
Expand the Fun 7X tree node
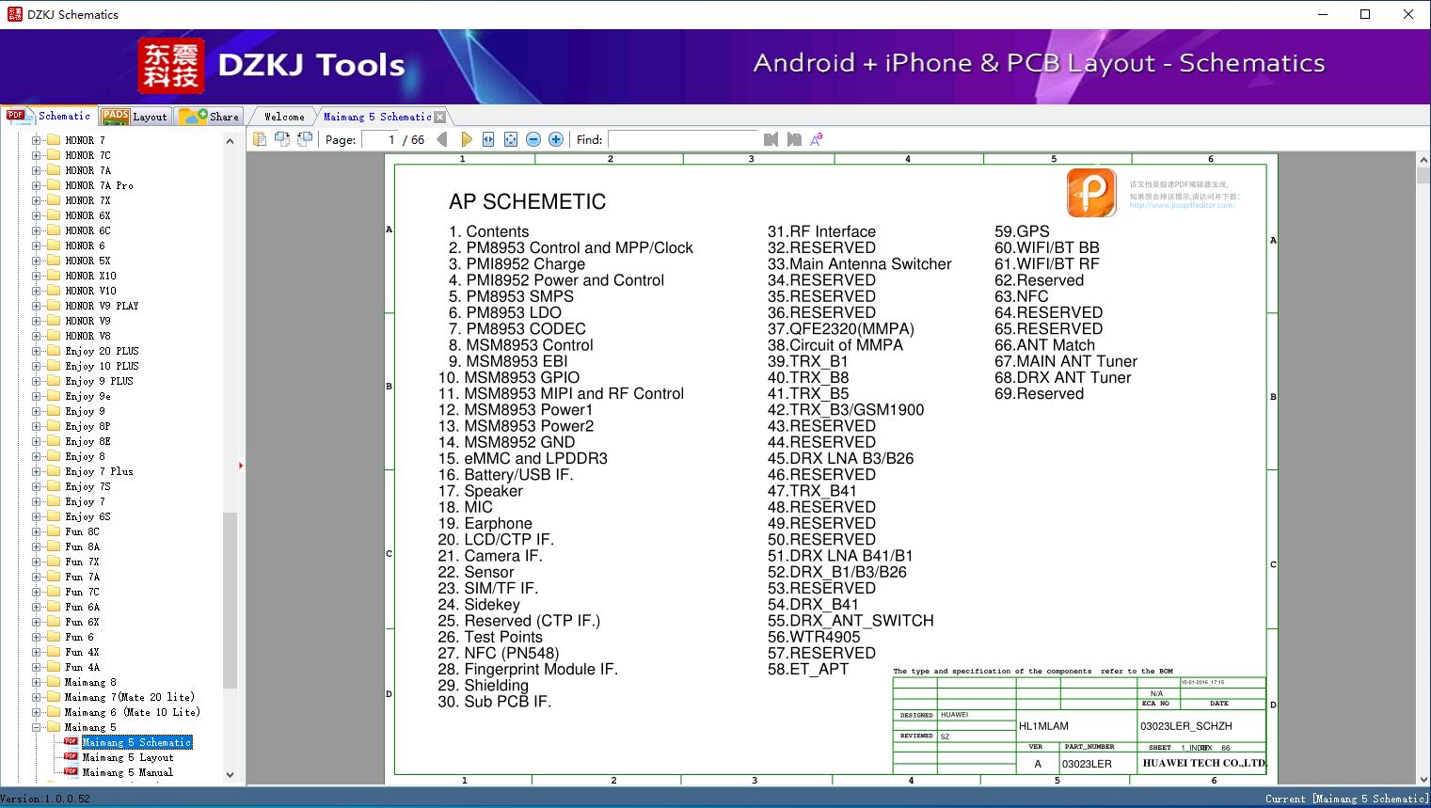pos(37,562)
